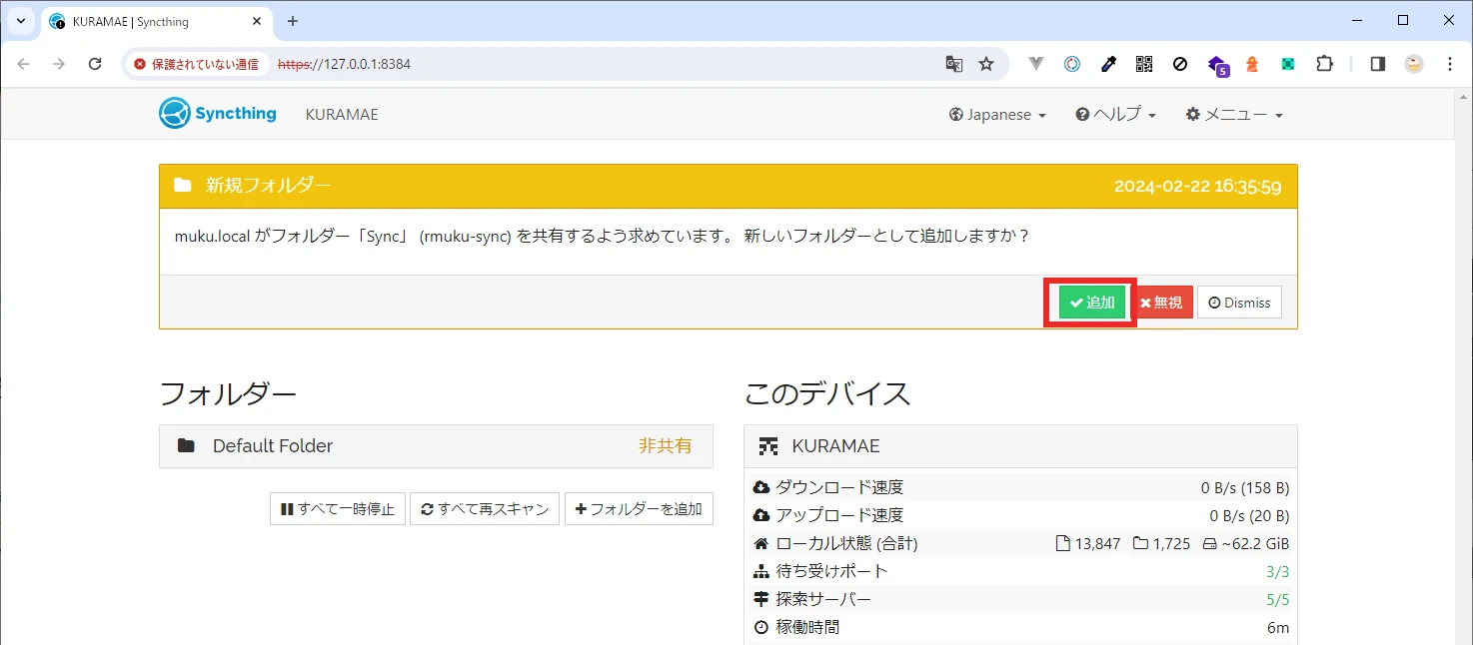Click the 待ち受けポート label
This screenshot has height=645, width=1473.
click(x=832, y=572)
